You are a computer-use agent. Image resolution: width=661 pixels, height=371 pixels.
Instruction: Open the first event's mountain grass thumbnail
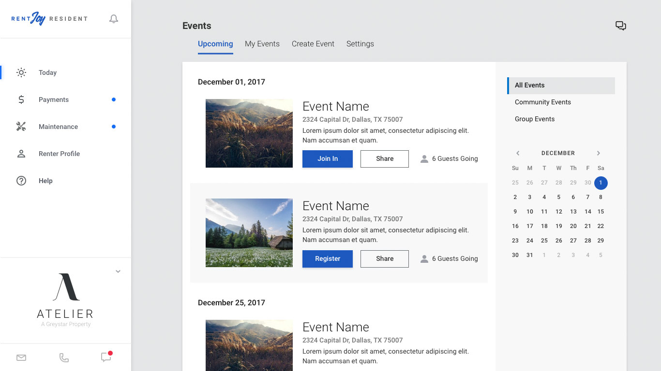249,133
